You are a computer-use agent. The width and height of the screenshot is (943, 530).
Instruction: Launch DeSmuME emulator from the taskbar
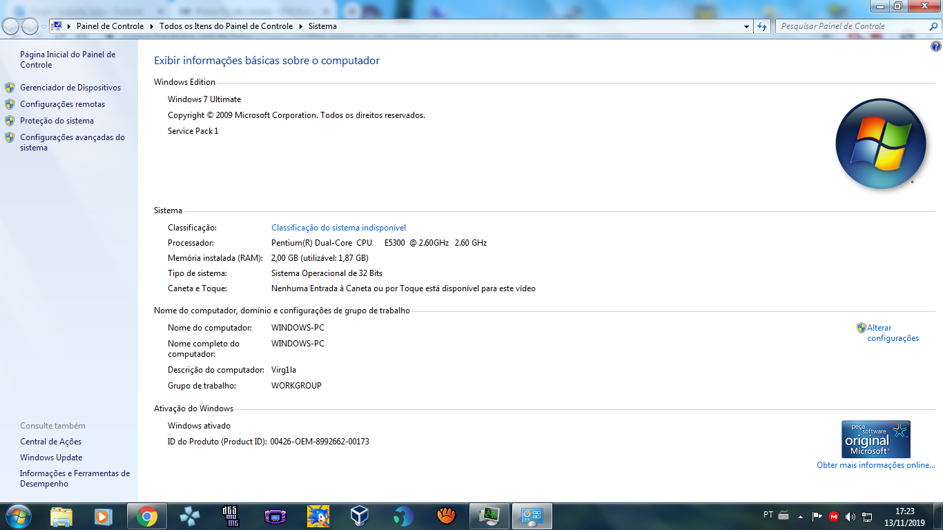(x=231, y=516)
